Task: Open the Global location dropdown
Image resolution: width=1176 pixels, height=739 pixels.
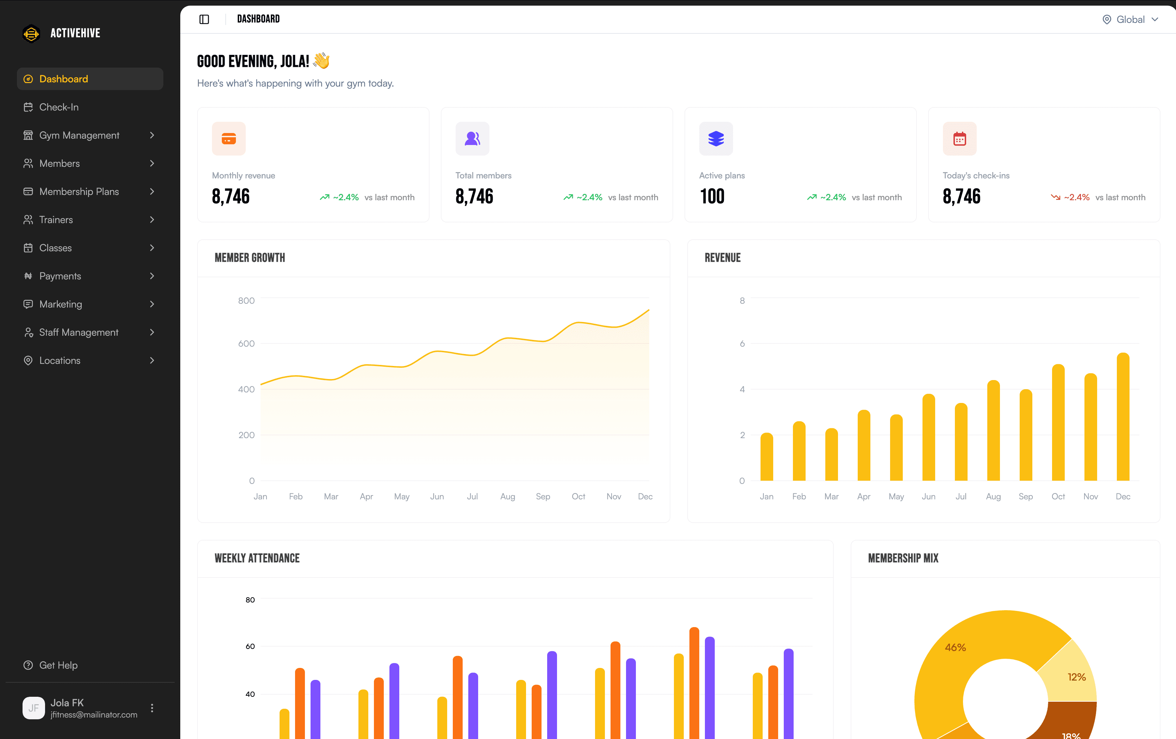Action: tap(1130, 19)
